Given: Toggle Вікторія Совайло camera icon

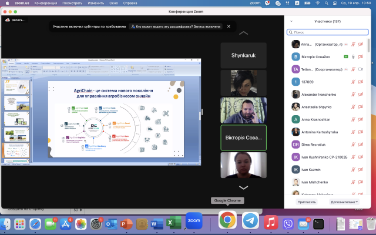Looking at the screenshot, I should tap(360, 57).
